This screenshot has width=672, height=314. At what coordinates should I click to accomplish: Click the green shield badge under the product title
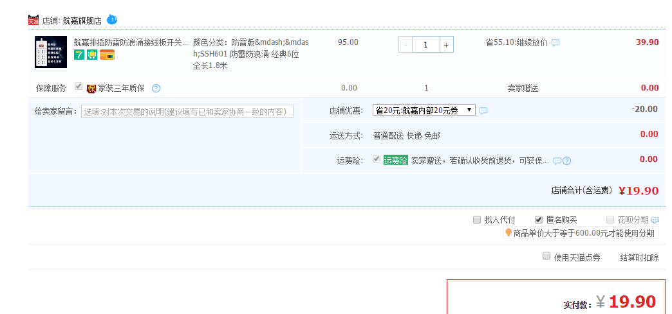[x=92, y=55]
